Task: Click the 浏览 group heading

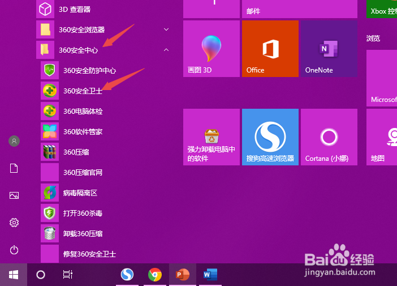Action: (373, 39)
